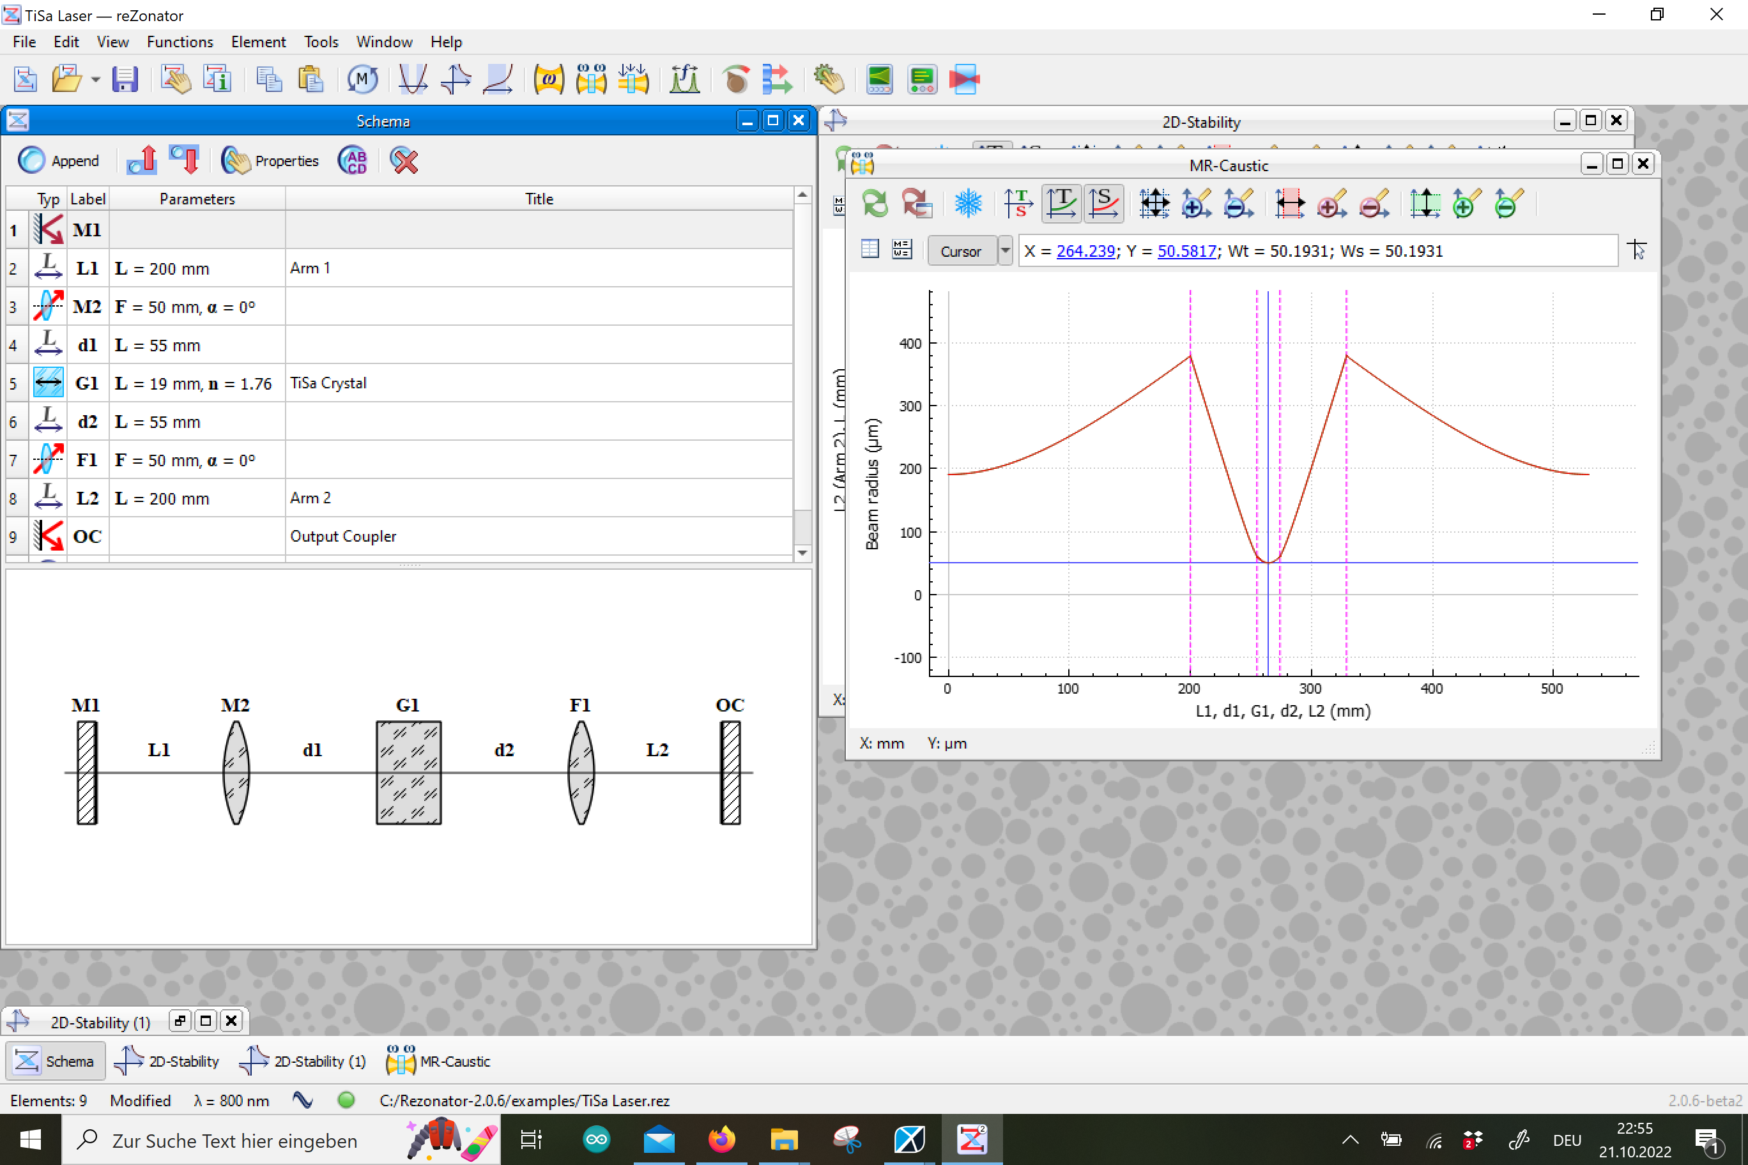Screen dimensions: 1748x1165
Task: Click the save floppy disk icon
Action: (124, 79)
